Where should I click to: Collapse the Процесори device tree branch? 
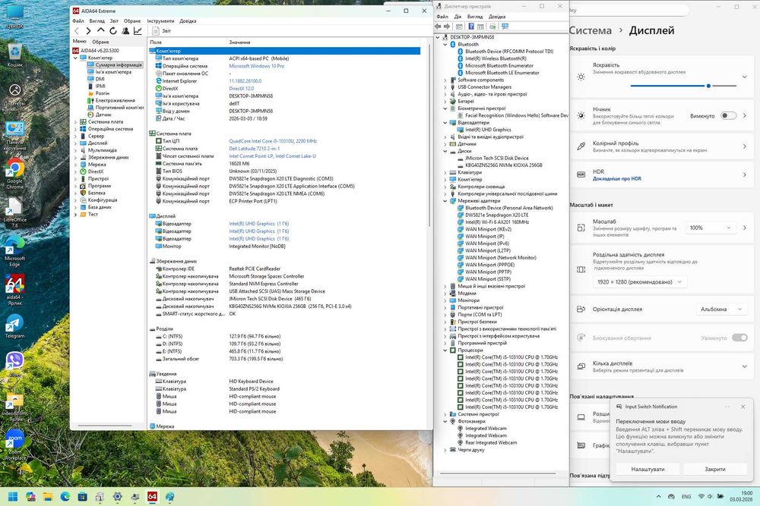(445, 350)
